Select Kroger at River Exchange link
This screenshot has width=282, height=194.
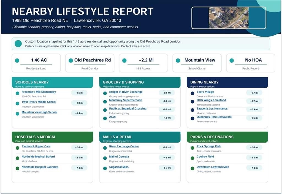click(x=126, y=92)
